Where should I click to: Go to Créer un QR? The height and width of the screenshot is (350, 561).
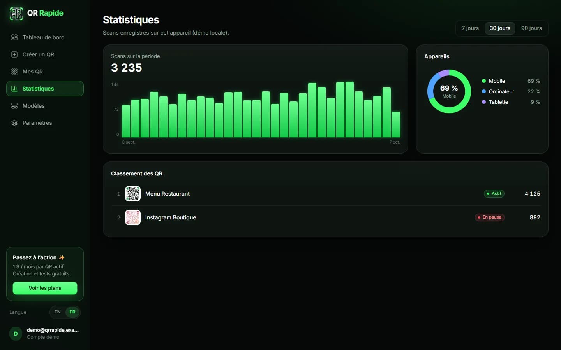click(45, 54)
